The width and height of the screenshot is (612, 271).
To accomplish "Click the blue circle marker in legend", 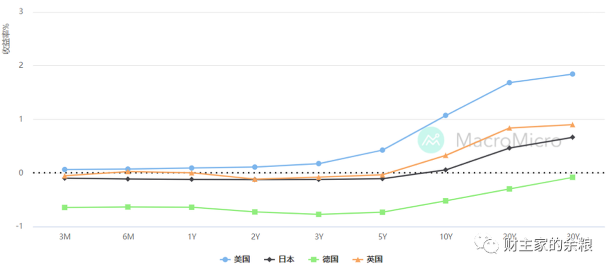I will coord(225,259).
